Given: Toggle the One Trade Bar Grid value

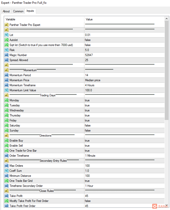Looking at the screenshot, I should (87, 181).
